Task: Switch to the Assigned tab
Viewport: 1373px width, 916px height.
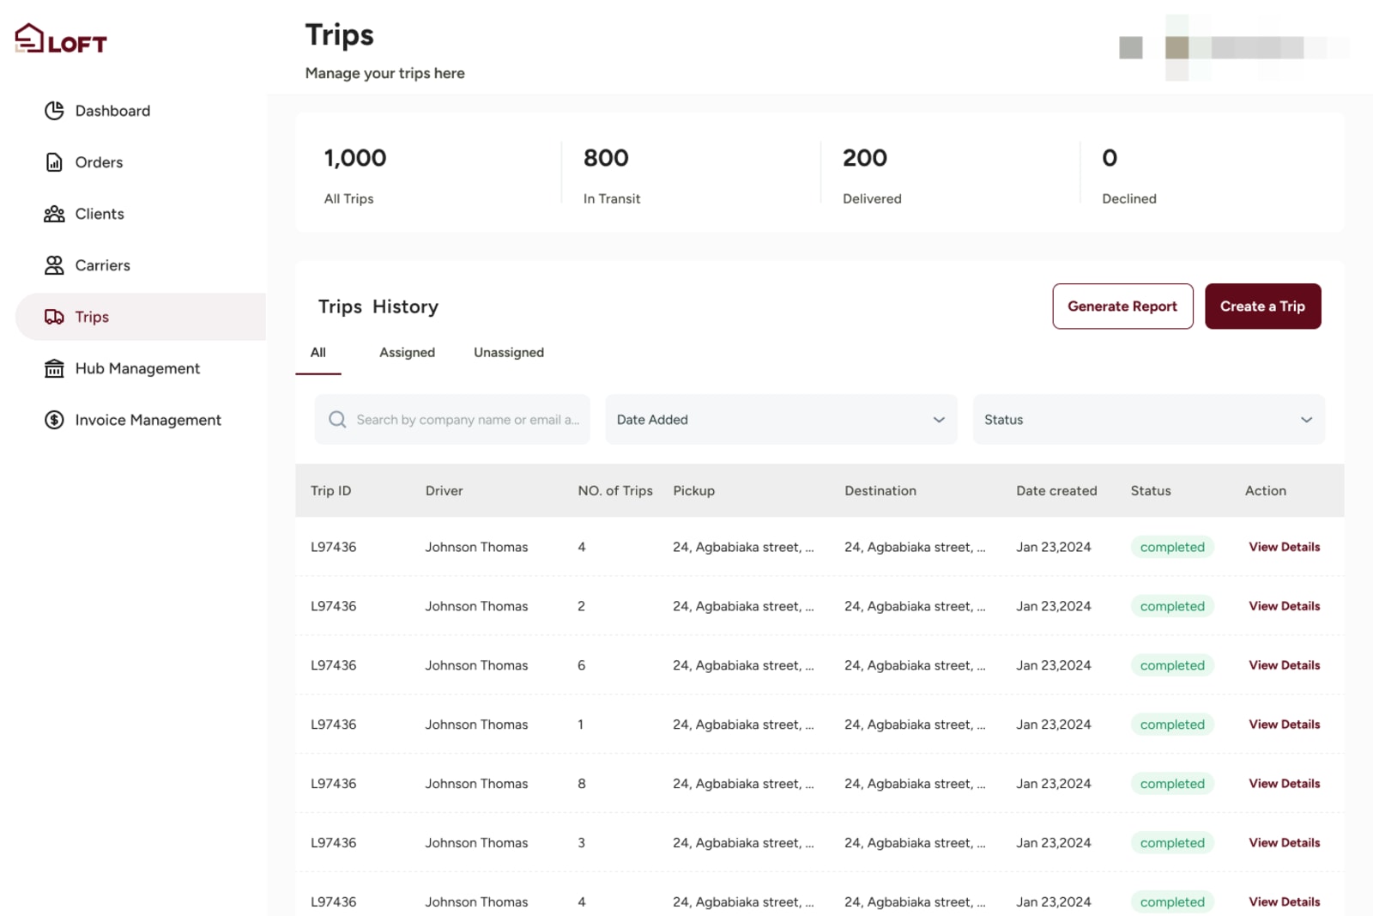Action: (407, 353)
